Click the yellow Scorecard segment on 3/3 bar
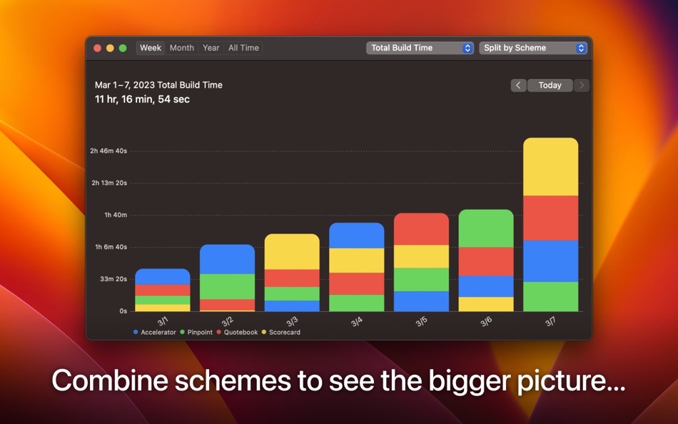Screen dimensions: 678x424 [292, 252]
